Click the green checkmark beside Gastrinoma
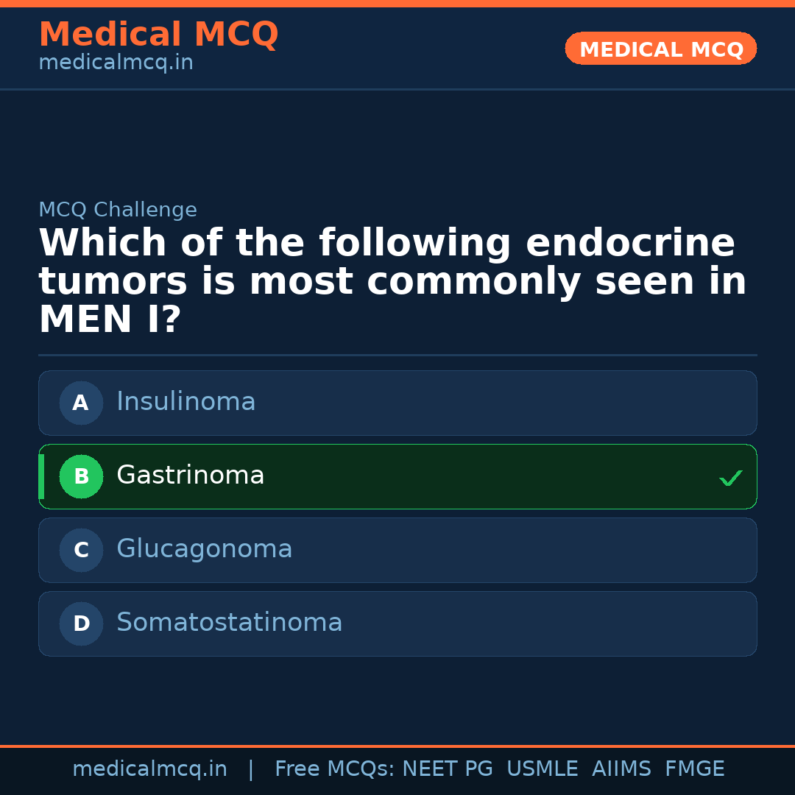 coord(730,478)
